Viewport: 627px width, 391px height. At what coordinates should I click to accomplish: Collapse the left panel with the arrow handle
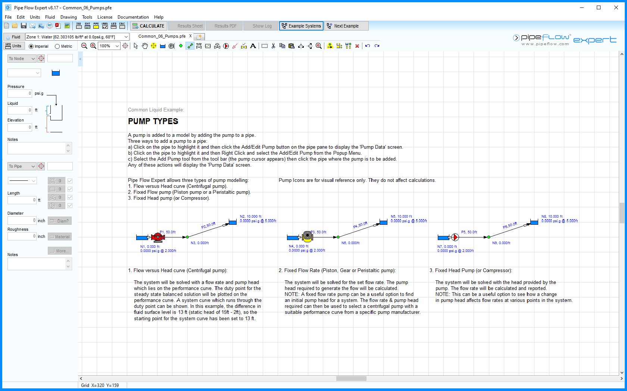[x=80, y=59]
